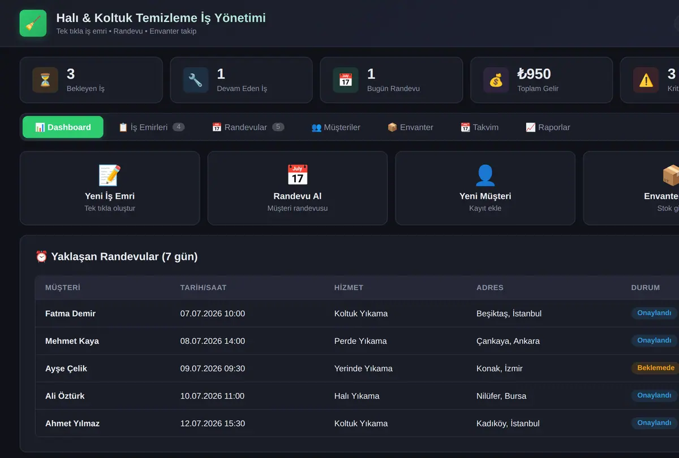Image resolution: width=679 pixels, height=458 pixels.
Task: Open the İş Emirleri tab
Action: (151, 127)
